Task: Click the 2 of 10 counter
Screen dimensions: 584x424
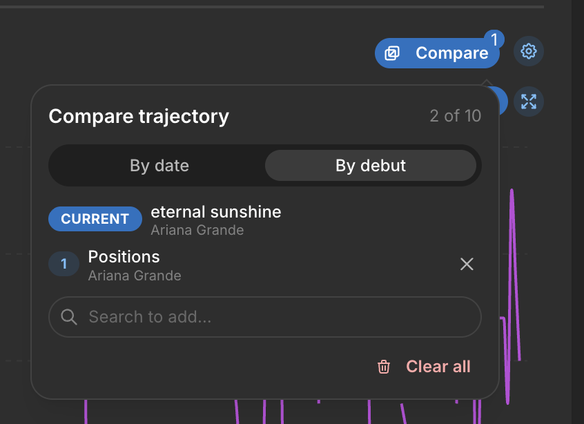Action: [455, 116]
